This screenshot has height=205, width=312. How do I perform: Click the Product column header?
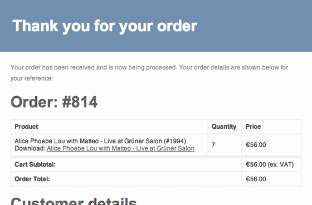26,127
